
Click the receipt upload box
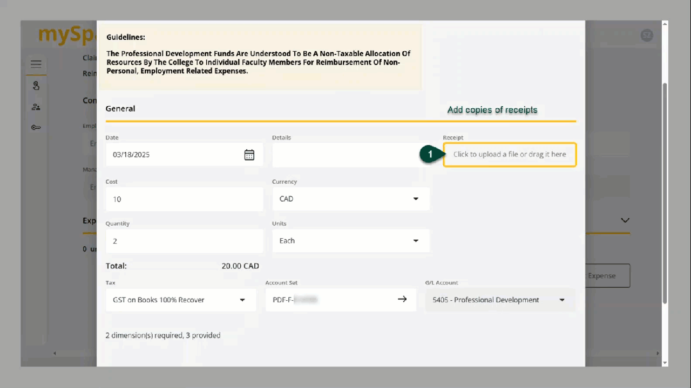click(510, 155)
